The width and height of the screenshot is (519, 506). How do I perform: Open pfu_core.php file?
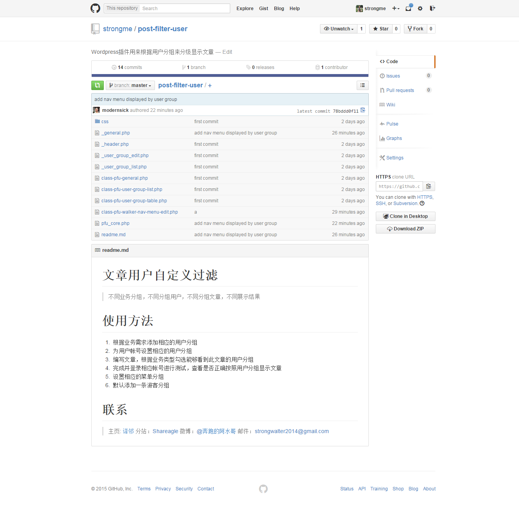(116, 223)
